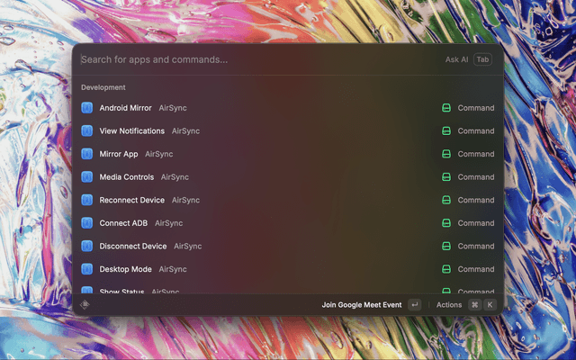Select the Android Mirror command
This screenshot has height=360, width=576.
point(125,108)
